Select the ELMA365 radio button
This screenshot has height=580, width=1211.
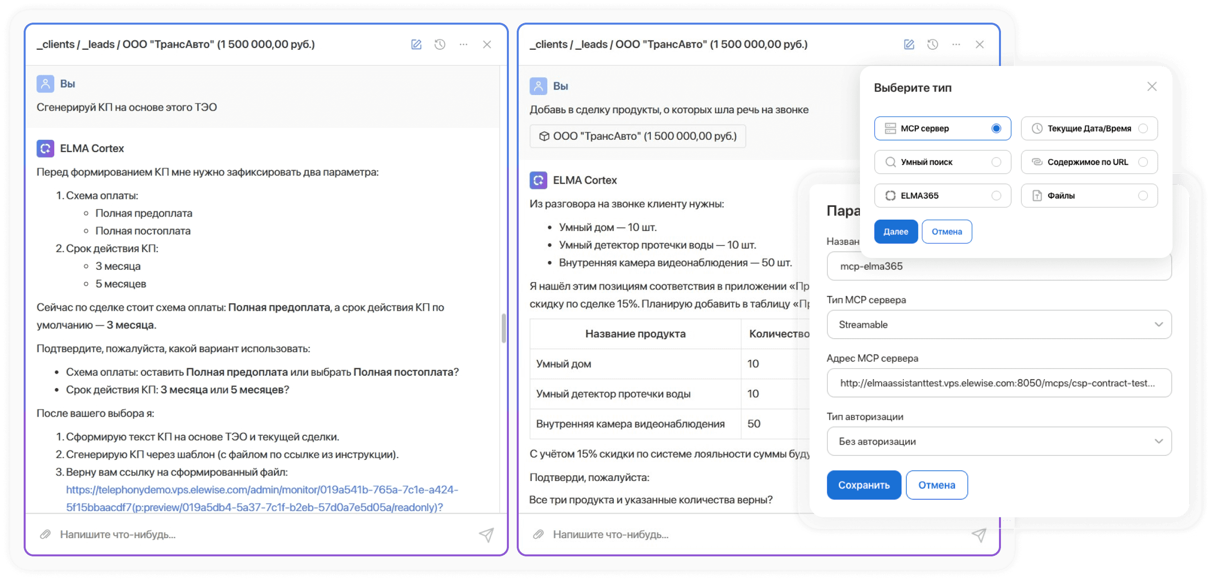997,195
